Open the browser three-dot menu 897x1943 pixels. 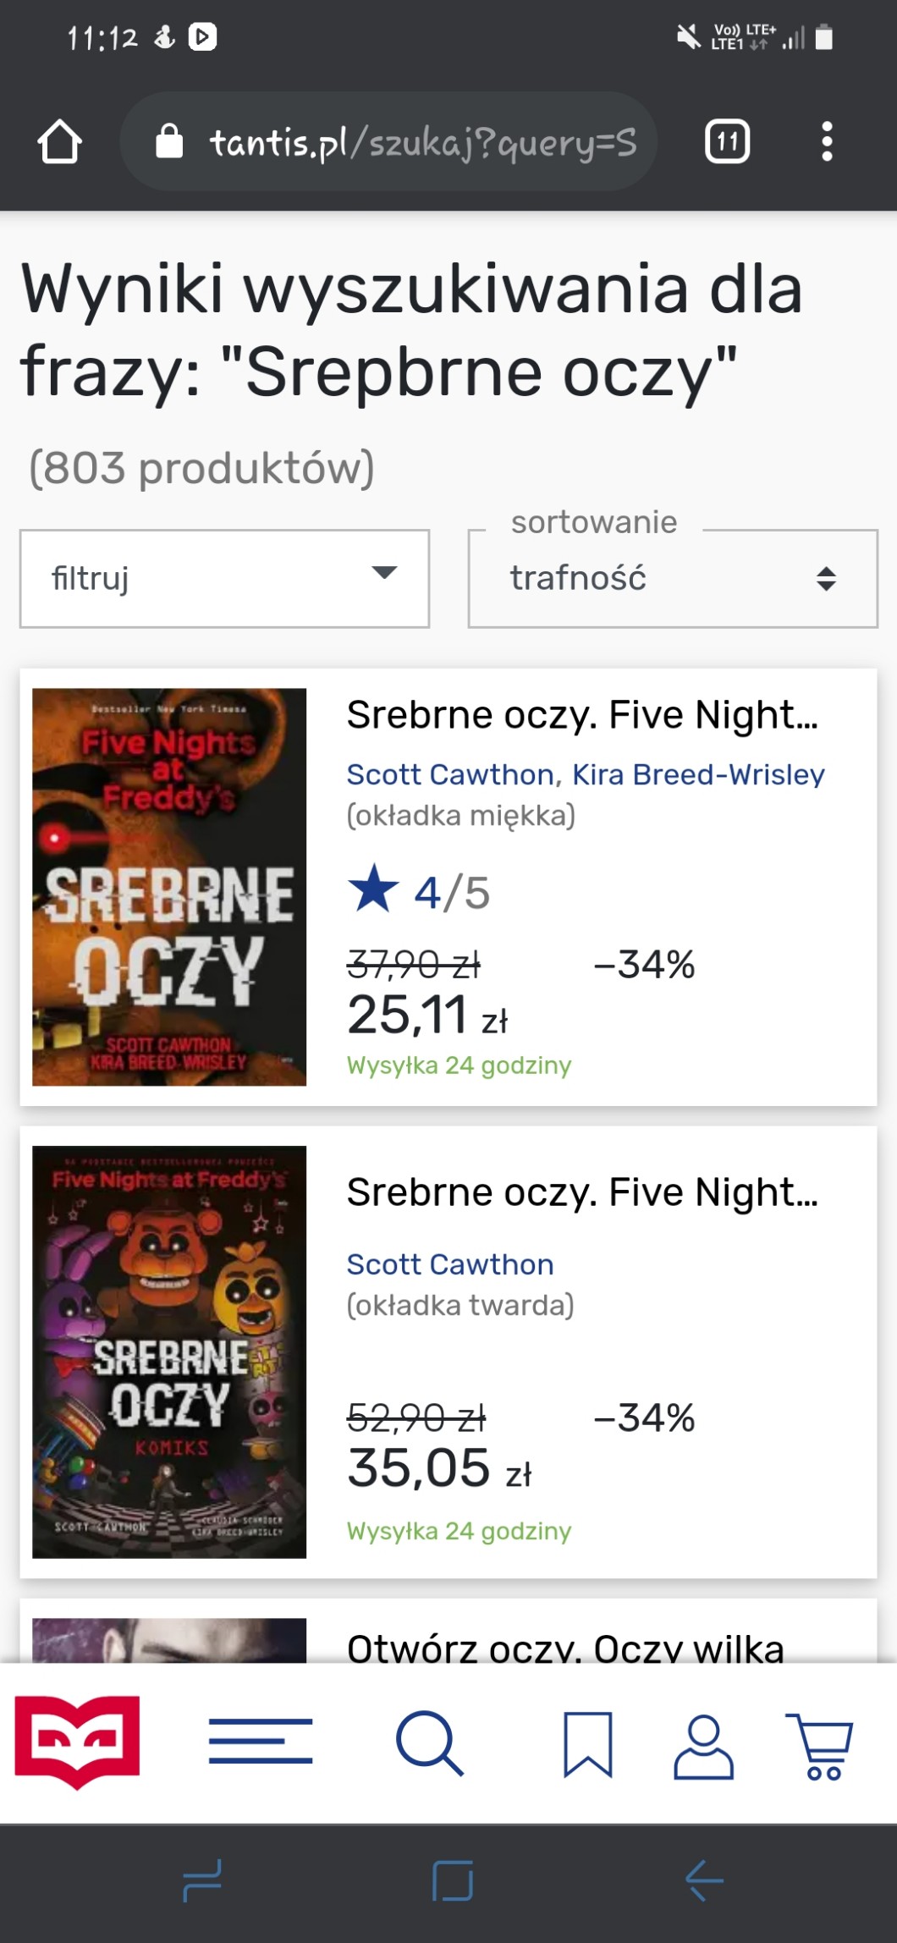(x=827, y=142)
